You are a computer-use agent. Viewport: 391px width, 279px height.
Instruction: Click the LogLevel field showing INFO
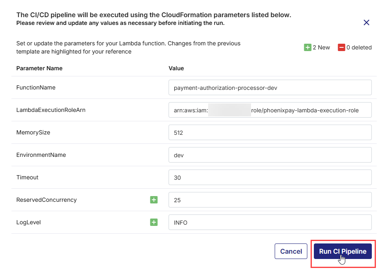[270, 222]
